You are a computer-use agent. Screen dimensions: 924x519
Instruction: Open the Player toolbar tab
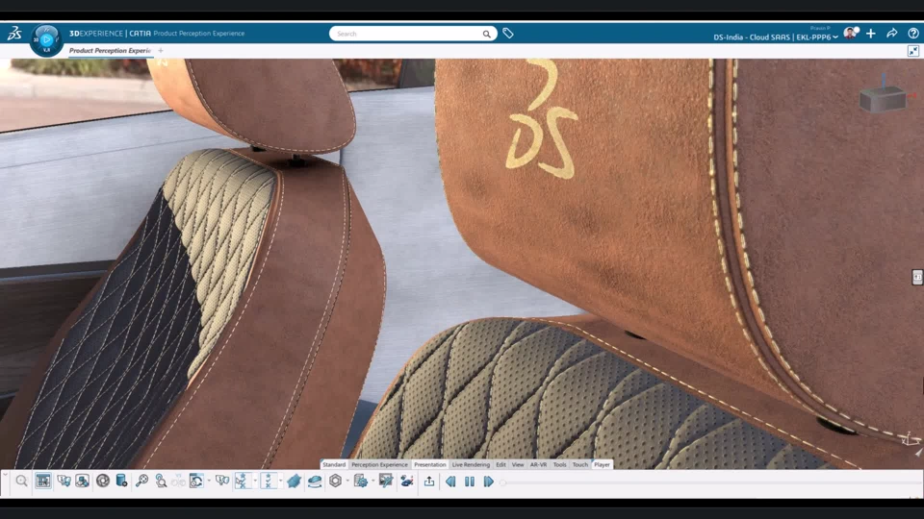tap(602, 465)
